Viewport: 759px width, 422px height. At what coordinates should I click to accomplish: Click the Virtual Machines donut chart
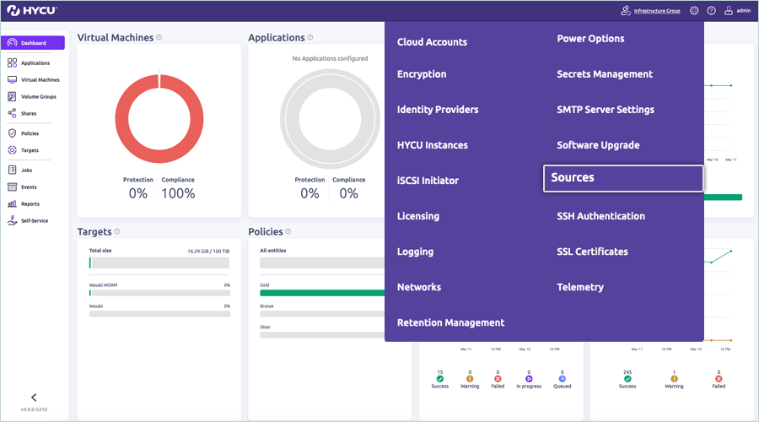coord(159,118)
